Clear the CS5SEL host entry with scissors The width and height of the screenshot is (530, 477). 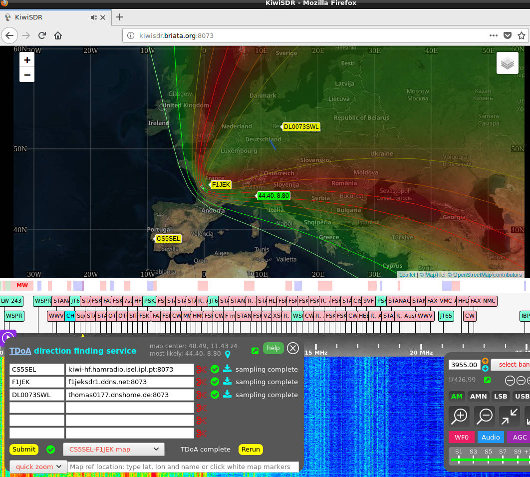(201, 370)
